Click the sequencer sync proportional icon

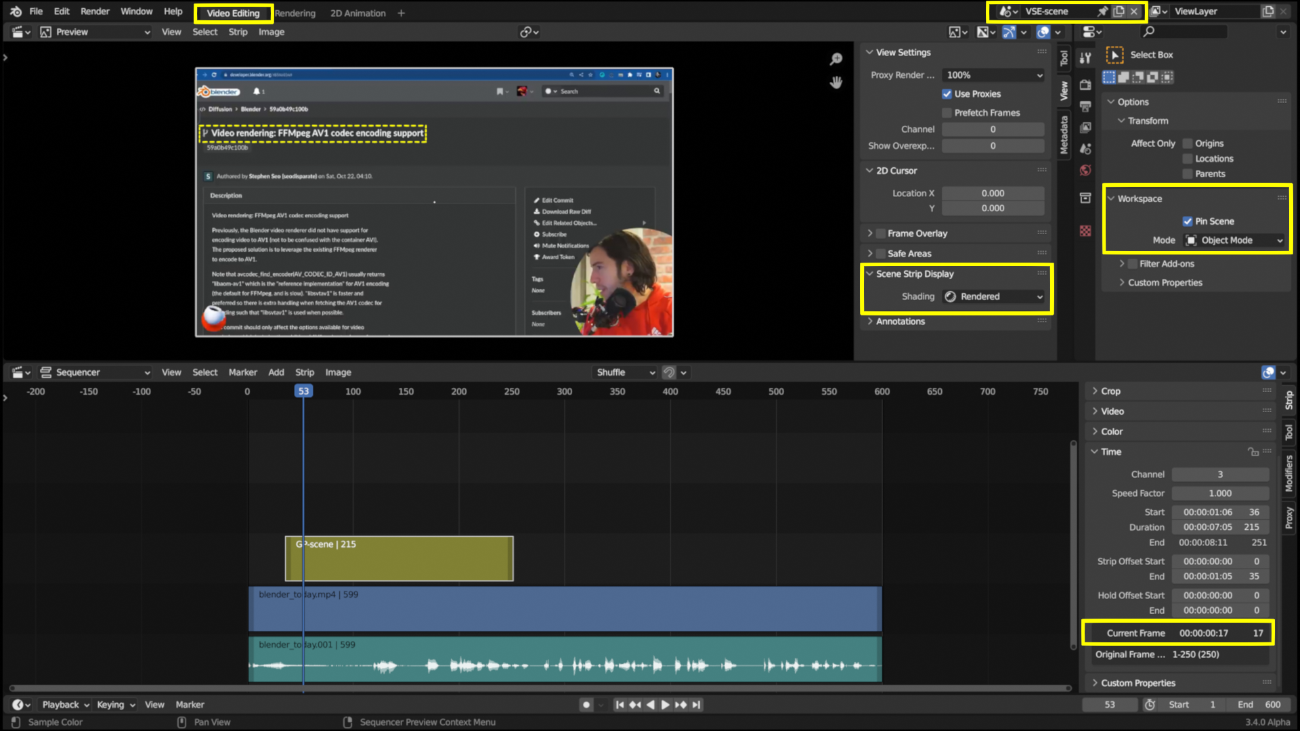point(669,372)
